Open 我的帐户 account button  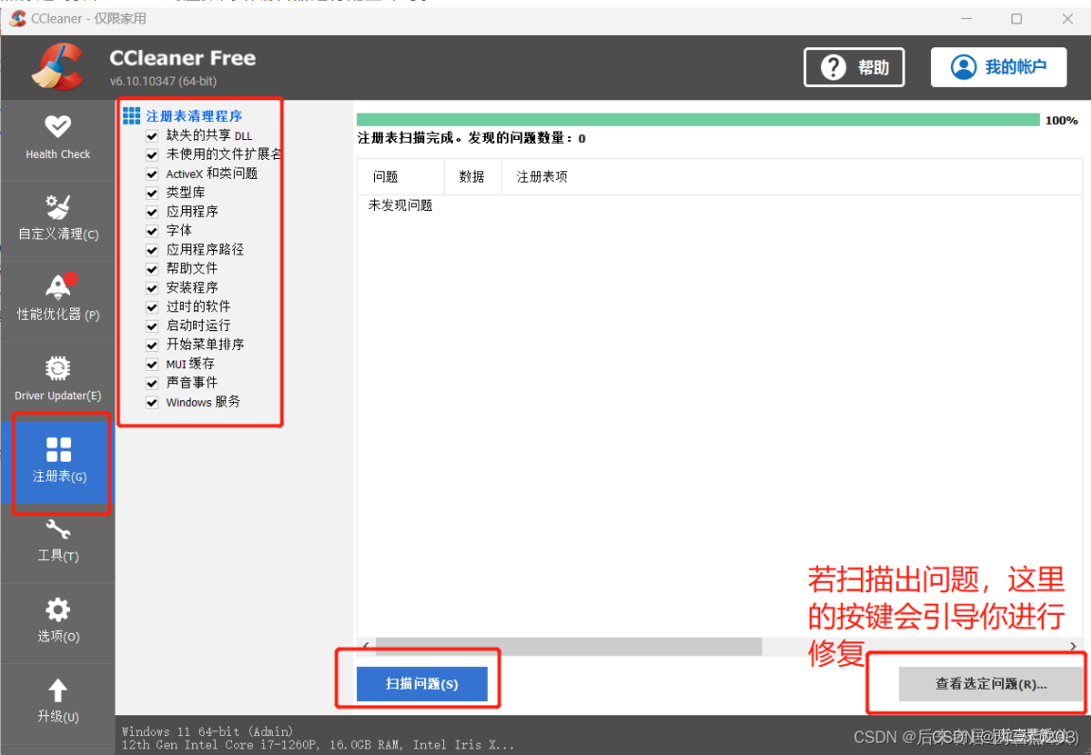click(998, 67)
